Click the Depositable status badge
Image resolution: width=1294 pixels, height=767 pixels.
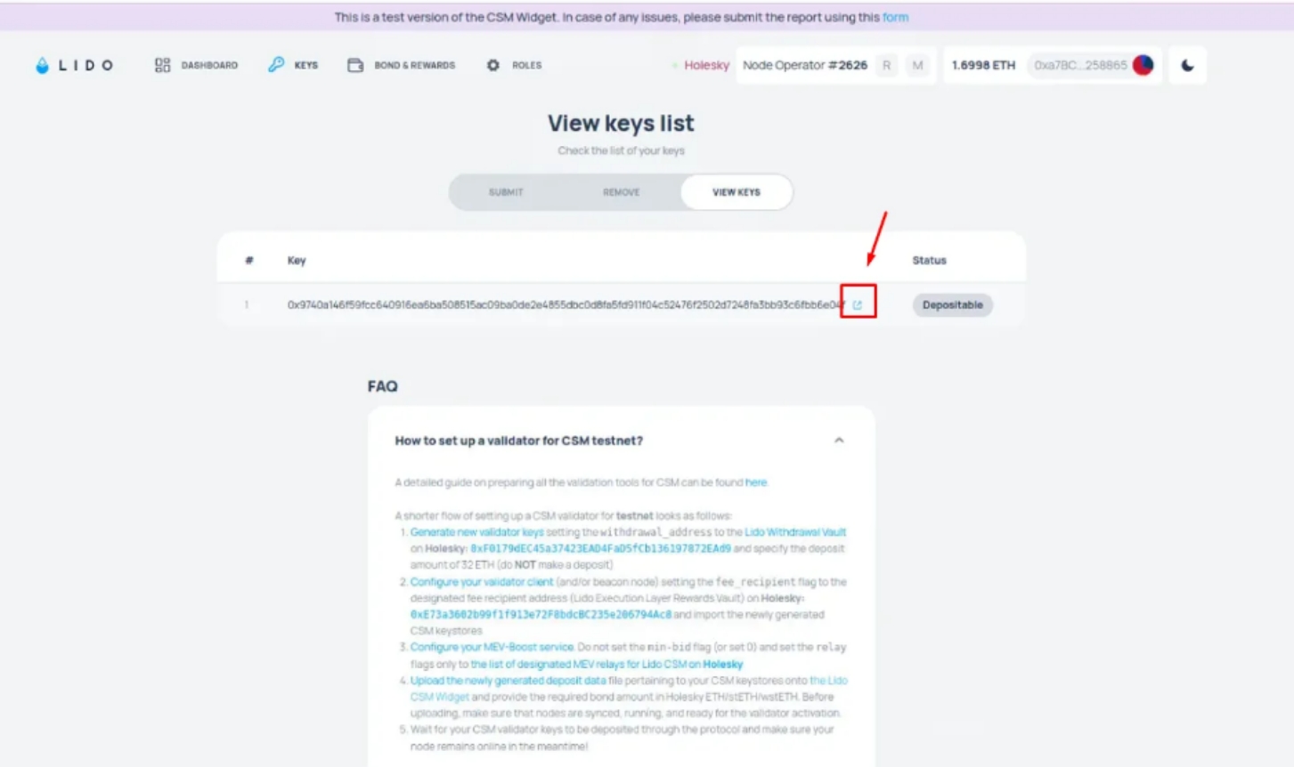pyautogui.click(x=952, y=305)
